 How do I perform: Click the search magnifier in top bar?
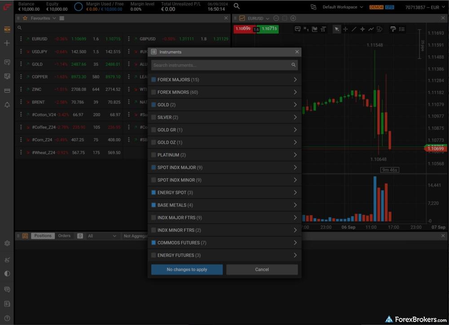(237, 6)
